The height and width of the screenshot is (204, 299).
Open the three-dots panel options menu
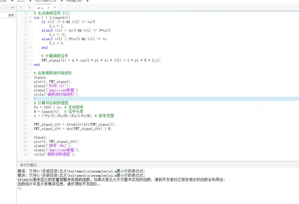(x=13, y=7)
